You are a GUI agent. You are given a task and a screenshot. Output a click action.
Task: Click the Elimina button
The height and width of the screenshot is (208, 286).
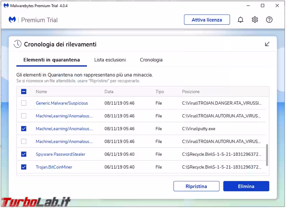pos(246,186)
